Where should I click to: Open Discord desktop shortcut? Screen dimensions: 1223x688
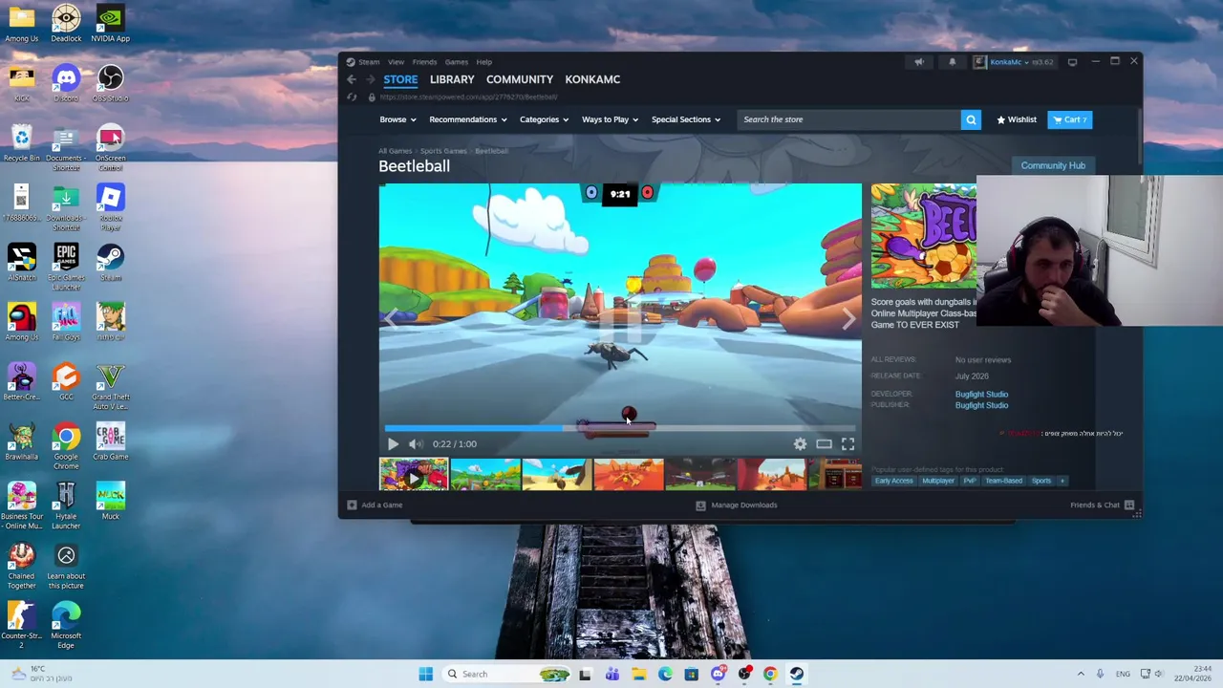coord(66,83)
